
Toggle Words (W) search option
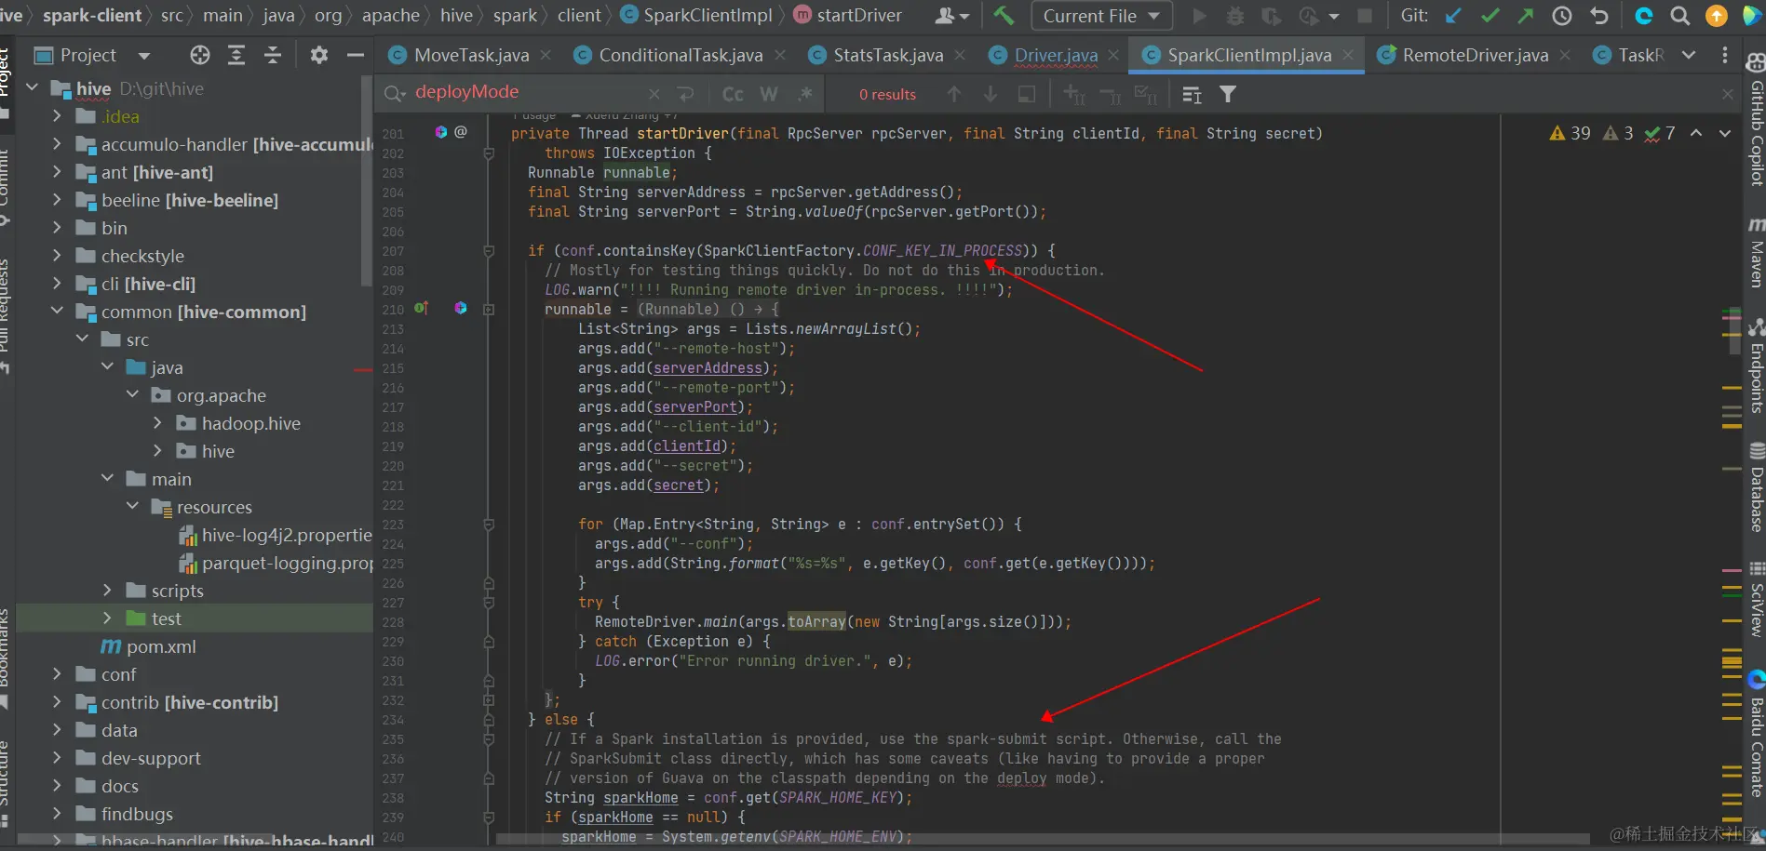[x=769, y=94]
